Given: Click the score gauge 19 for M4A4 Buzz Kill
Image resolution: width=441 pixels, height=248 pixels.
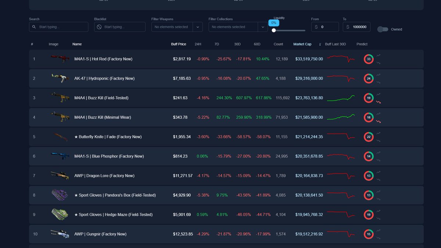Looking at the screenshot, I should (x=369, y=98).
